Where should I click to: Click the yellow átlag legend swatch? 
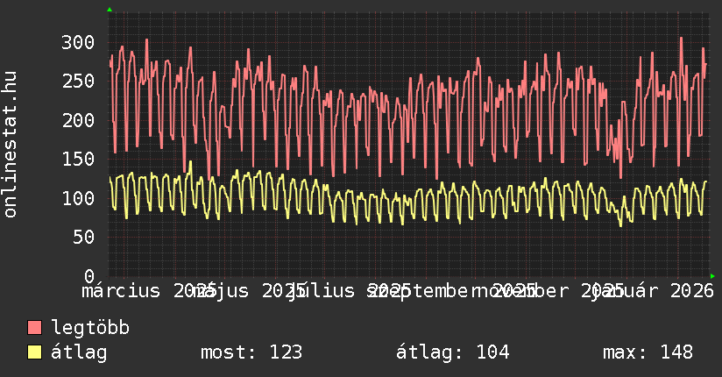35,352
